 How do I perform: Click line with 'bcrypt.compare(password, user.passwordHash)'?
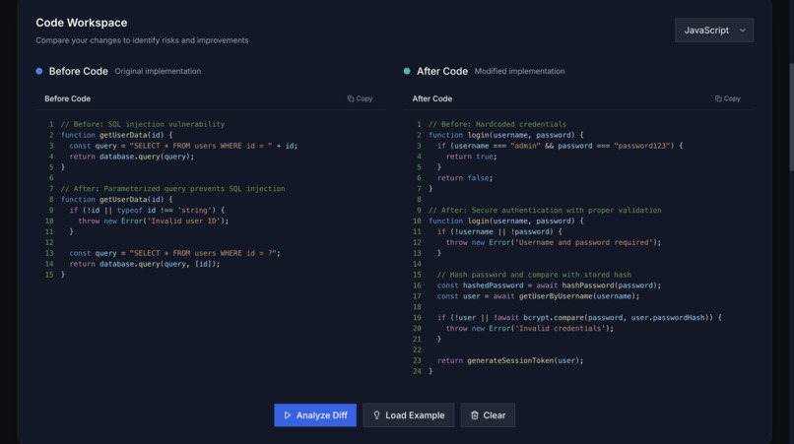tap(579, 318)
